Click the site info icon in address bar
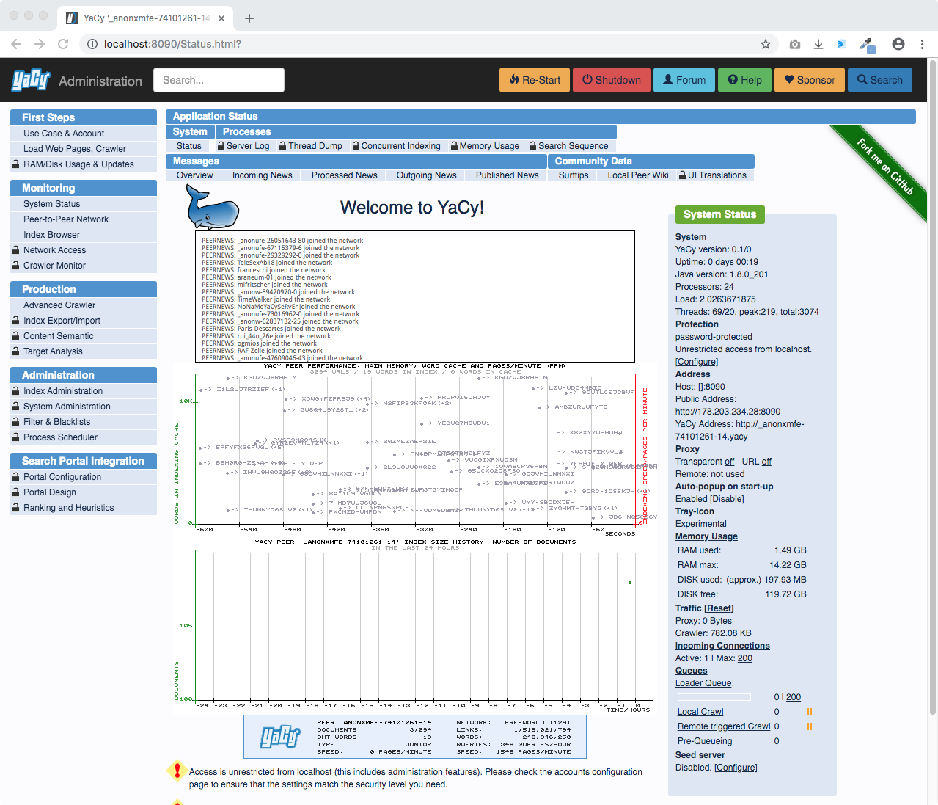 coord(92,44)
